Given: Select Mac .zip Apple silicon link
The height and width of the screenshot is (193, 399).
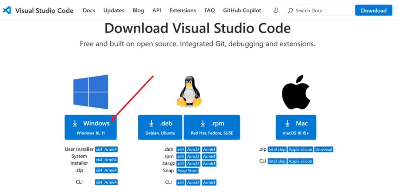Looking at the screenshot, I should click(x=300, y=150).
